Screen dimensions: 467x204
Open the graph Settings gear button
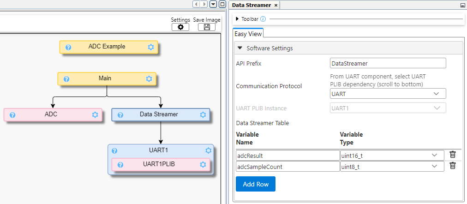tap(180, 27)
